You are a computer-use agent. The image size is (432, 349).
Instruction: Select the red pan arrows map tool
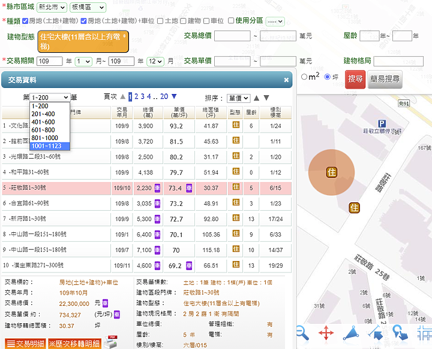(326, 333)
